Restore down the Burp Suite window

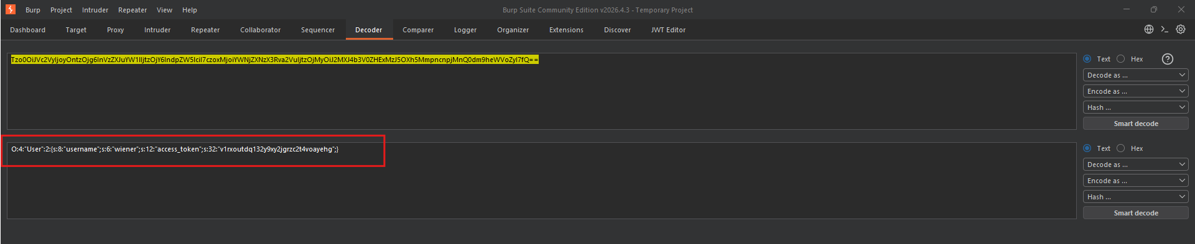(1154, 9)
